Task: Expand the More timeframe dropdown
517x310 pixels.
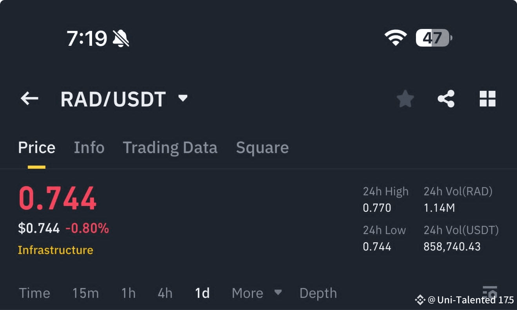Action: coord(257,293)
